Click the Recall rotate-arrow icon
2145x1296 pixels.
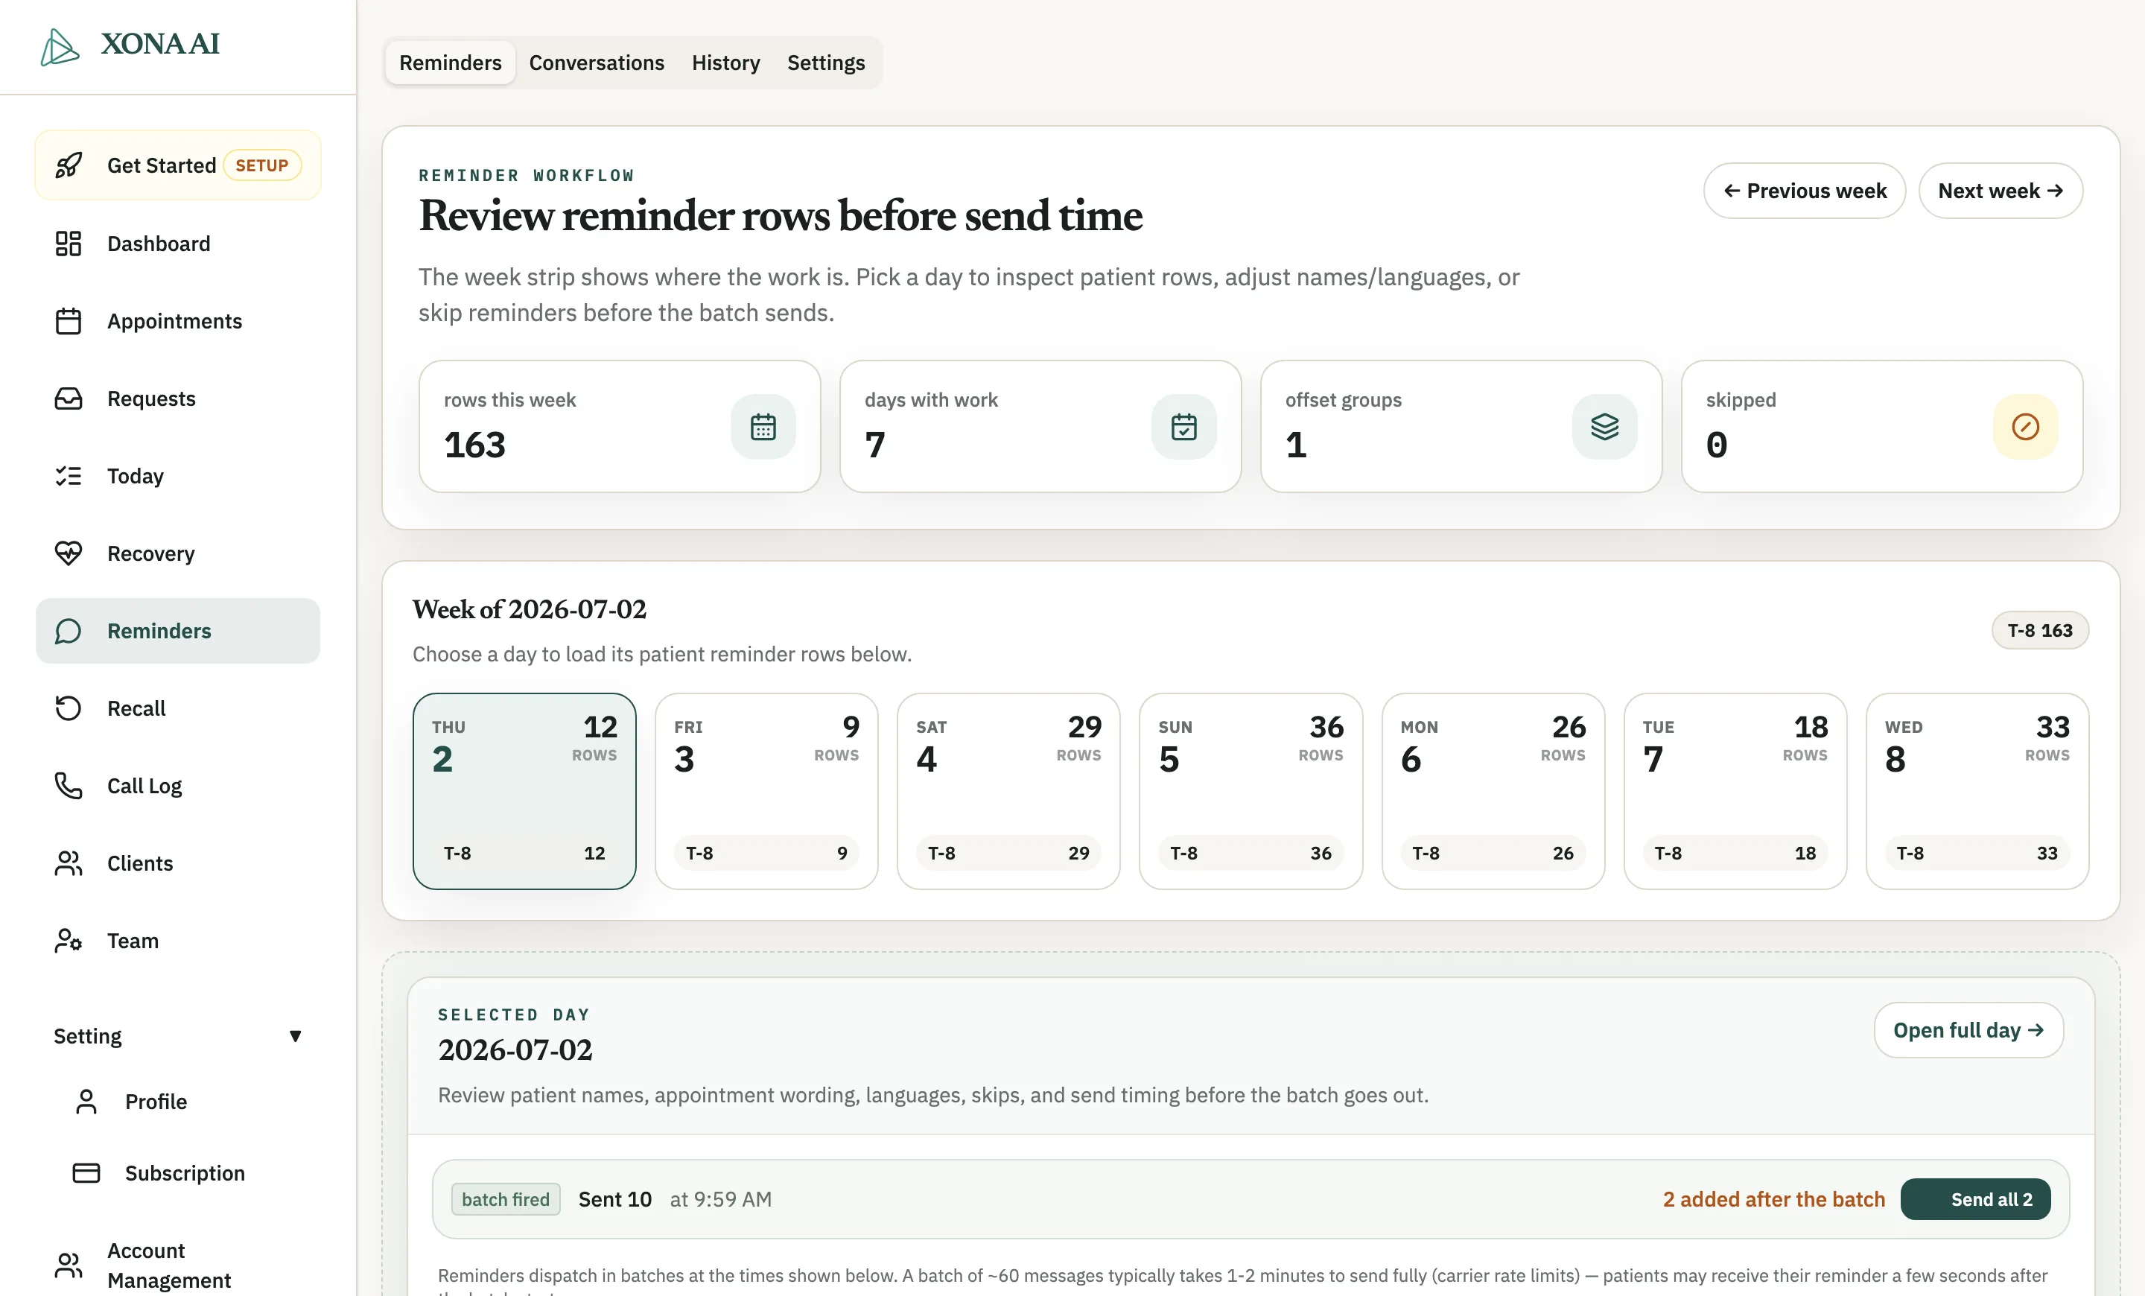click(68, 708)
